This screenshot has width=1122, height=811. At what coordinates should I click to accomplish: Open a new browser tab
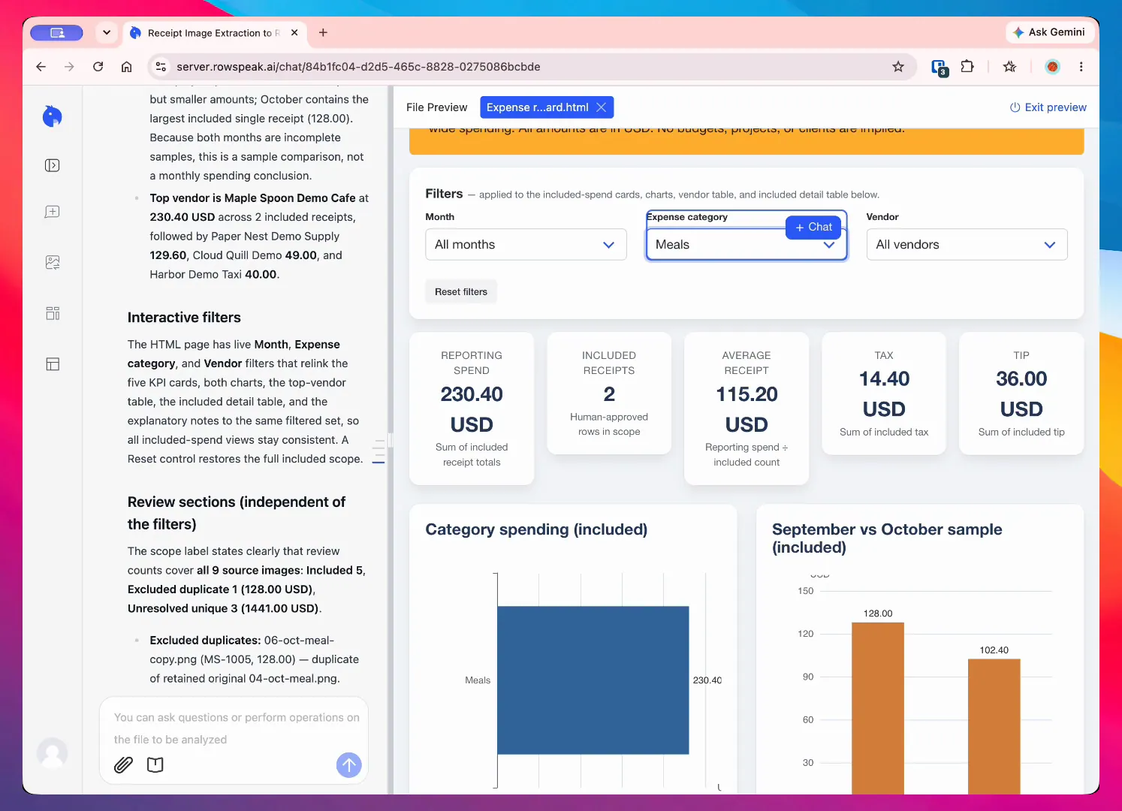click(323, 33)
